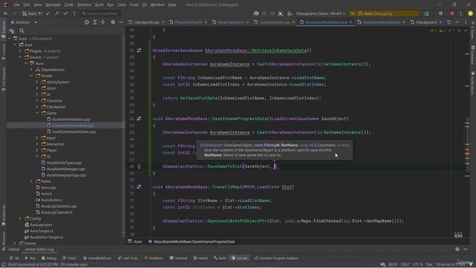Click the AAuraGameModeBase::SaveInGameProgressData breadcrumb
The height and width of the screenshot is (268, 476).
[192, 242]
